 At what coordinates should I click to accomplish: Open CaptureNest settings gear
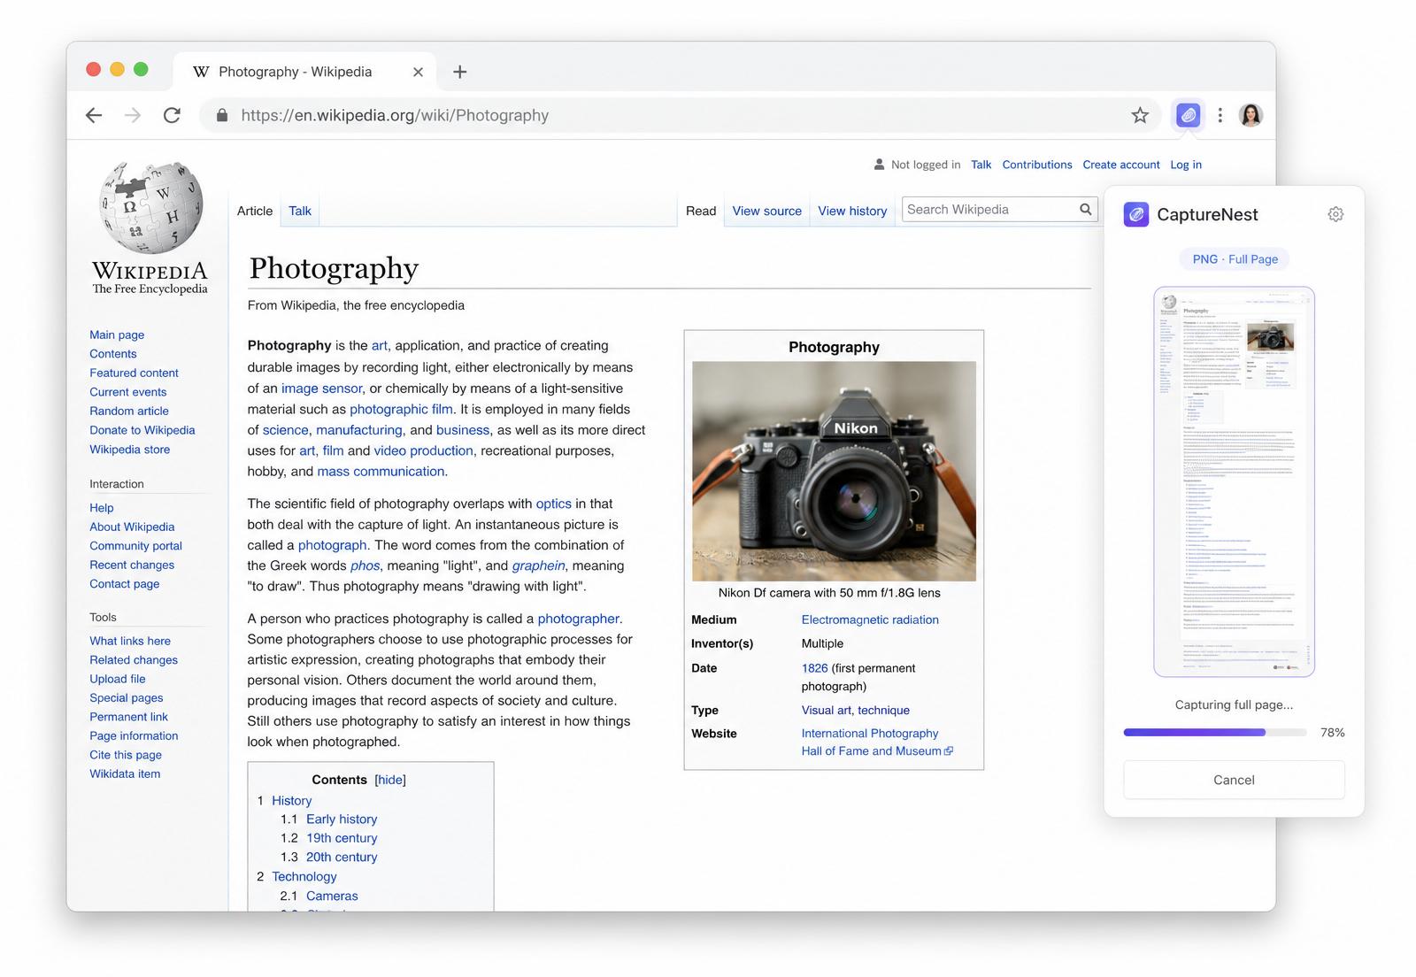pyautogui.click(x=1335, y=214)
